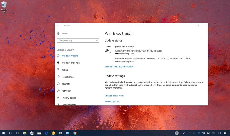Open the Recycle Bin desktop icon
Image resolution: width=230 pixels, height=136 pixels.
(x=4, y=7)
